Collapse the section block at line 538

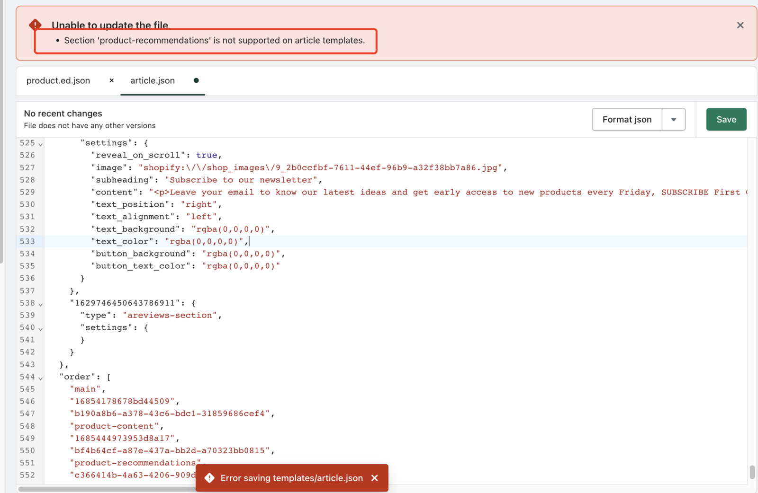[x=41, y=304]
